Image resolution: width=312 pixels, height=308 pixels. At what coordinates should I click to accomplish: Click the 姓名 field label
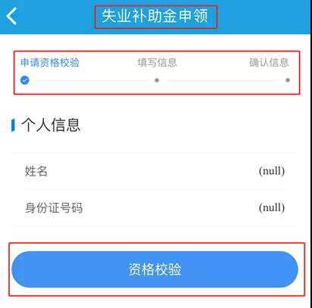pos(36,171)
